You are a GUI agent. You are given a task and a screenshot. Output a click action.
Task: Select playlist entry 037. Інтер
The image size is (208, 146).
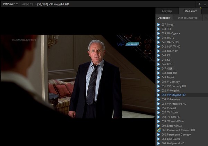click(x=182, y=25)
